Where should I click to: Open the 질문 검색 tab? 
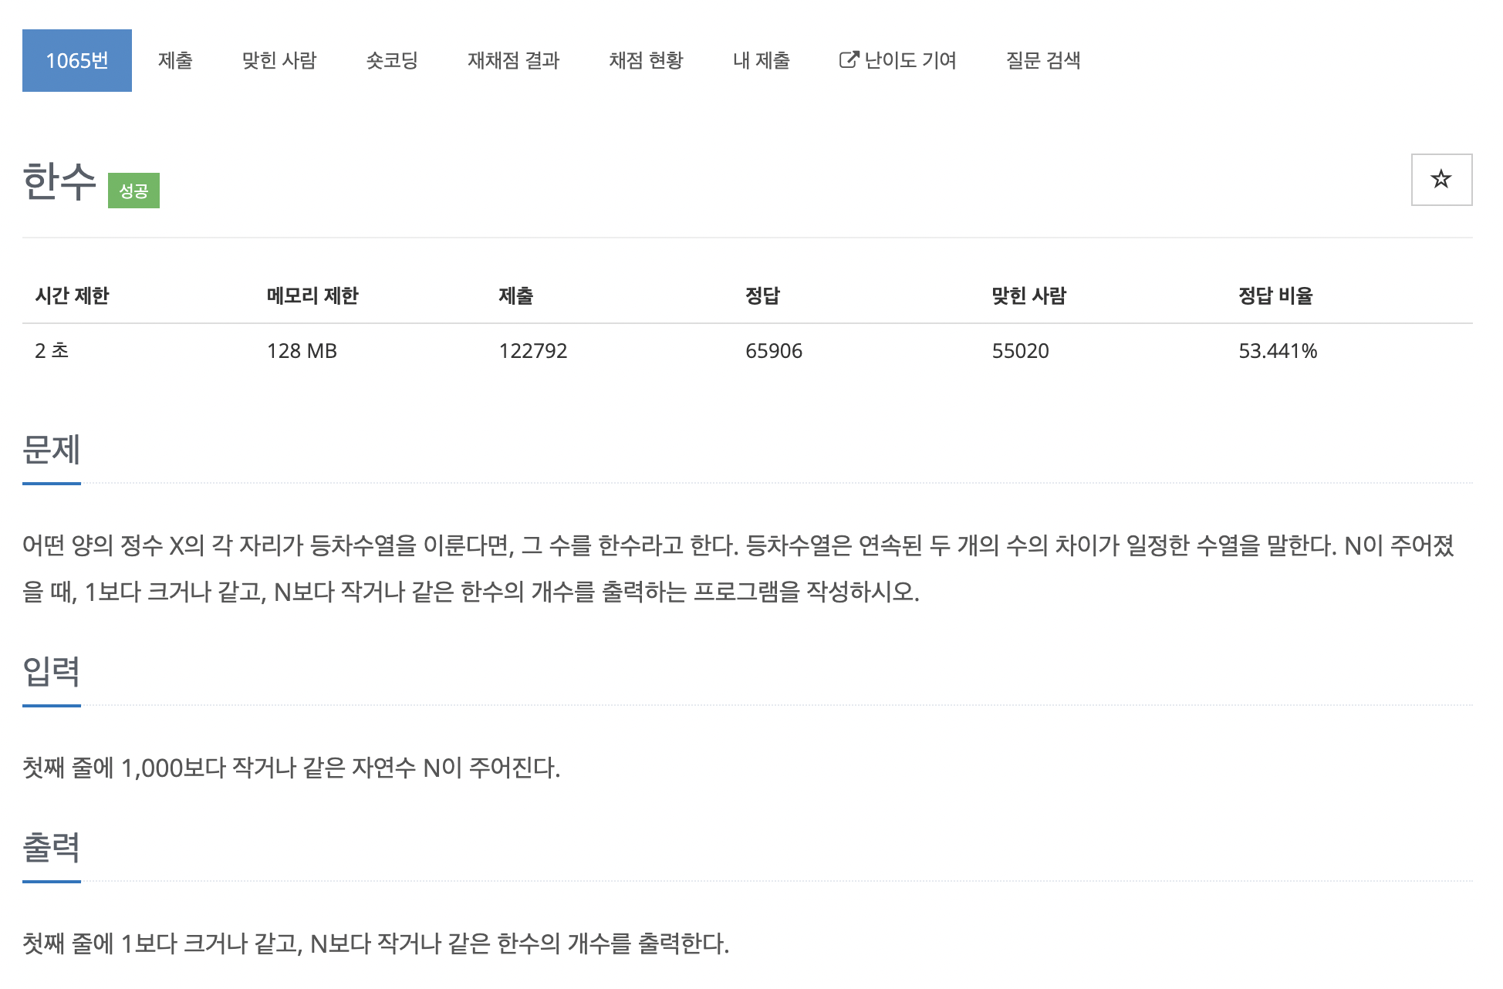pyautogui.click(x=1043, y=60)
